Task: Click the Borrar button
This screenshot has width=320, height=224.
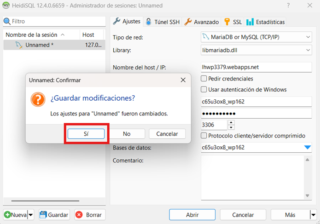Action: click(x=90, y=215)
